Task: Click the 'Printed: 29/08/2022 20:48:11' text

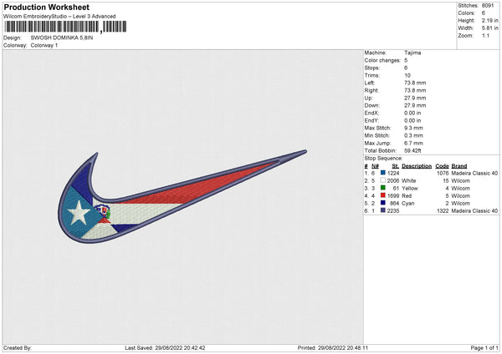Action: 333,347
